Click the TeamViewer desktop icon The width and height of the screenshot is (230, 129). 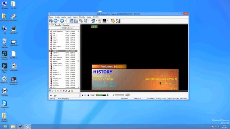[4, 105]
